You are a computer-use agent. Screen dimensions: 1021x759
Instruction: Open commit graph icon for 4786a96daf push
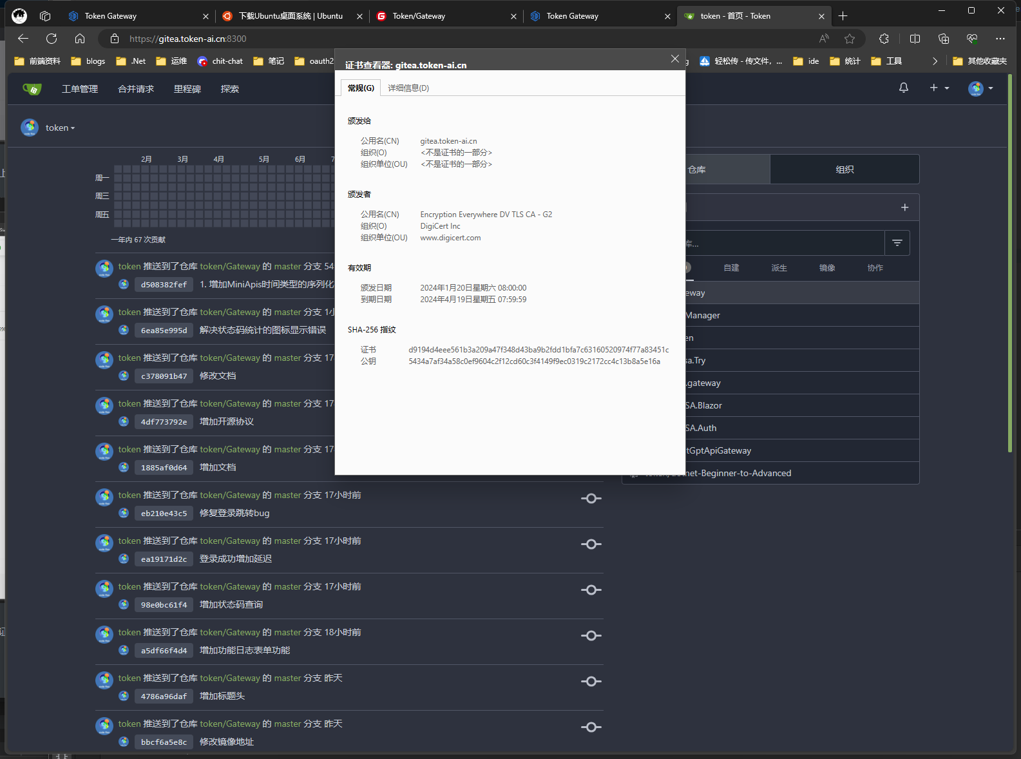pyautogui.click(x=591, y=682)
